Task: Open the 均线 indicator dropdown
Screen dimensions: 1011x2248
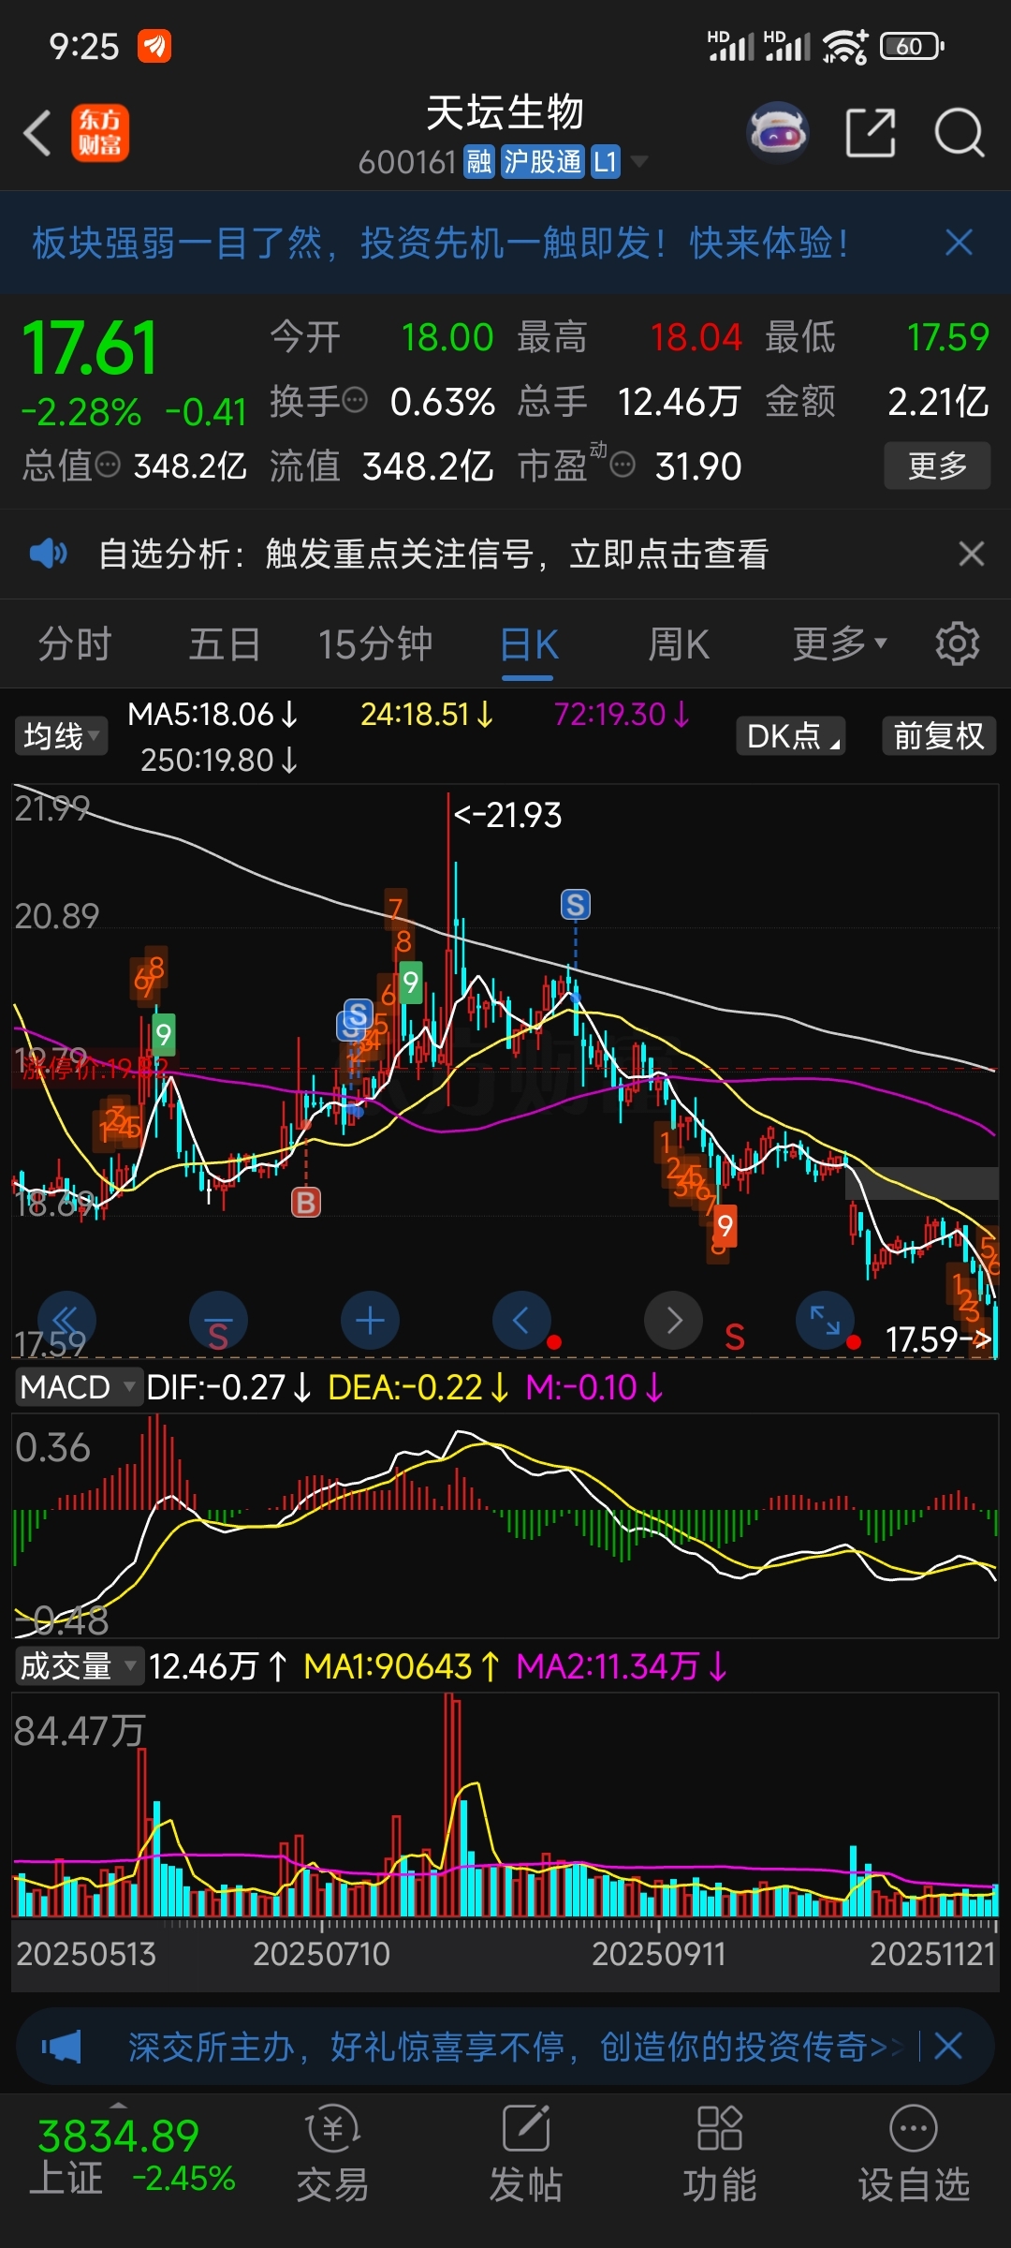Action: click(61, 735)
